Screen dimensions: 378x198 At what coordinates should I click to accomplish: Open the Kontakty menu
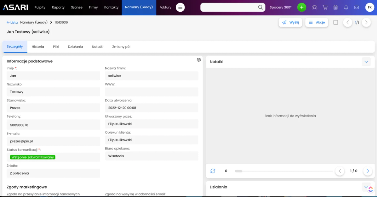coord(112,7)
